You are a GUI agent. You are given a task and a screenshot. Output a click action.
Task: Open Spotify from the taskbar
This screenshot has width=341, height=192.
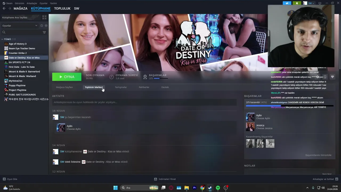click(218, 188)
